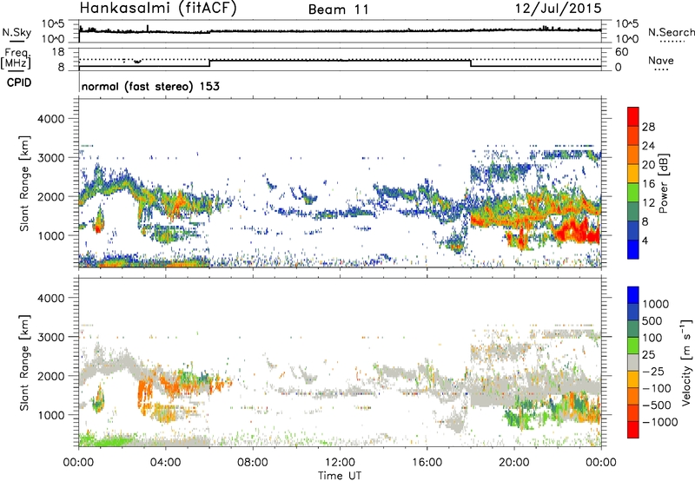
Task: Pick the dark blue top of velocity colorbar
Action: (633, 295)
